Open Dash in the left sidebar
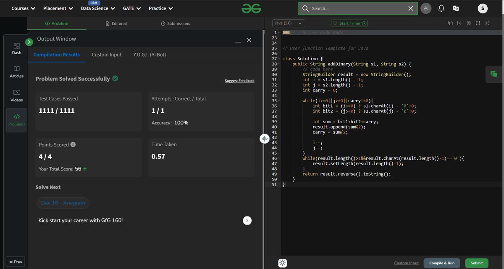Viewport: 504px width, 269px height. (x=17, y=48)
